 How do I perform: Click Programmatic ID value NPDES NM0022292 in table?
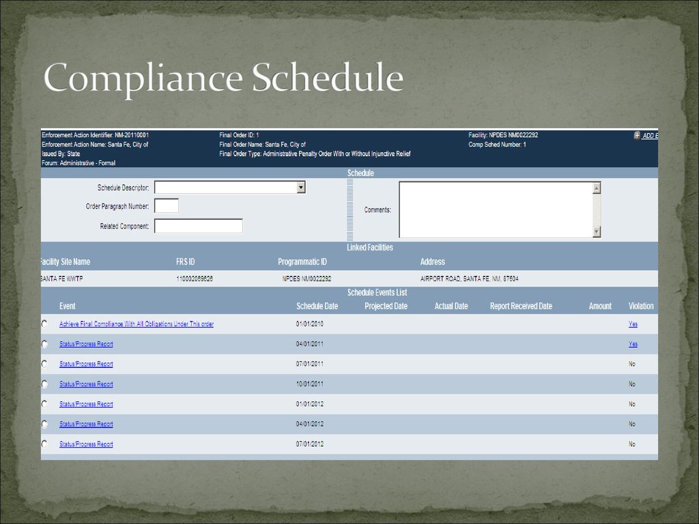(x=306, y=278)
